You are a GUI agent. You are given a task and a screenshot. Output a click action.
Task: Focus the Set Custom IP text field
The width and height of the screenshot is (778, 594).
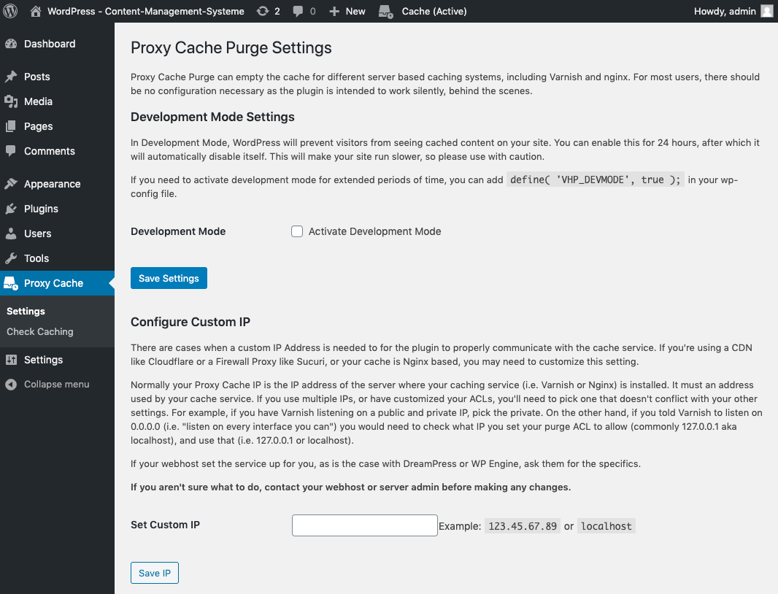click(x=364, y=525)
